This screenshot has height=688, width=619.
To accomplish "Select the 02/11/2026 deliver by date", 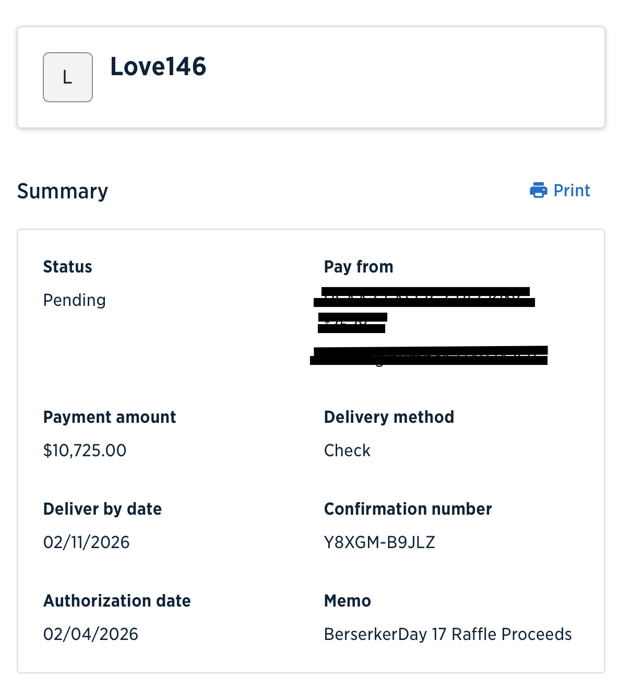I will 86,542.
